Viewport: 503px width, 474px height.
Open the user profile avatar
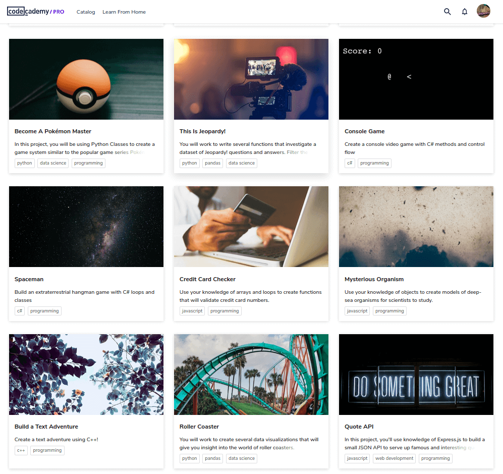[x=483, y=11]
